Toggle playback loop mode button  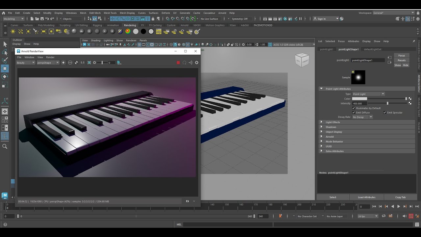(x=384, y=216)
